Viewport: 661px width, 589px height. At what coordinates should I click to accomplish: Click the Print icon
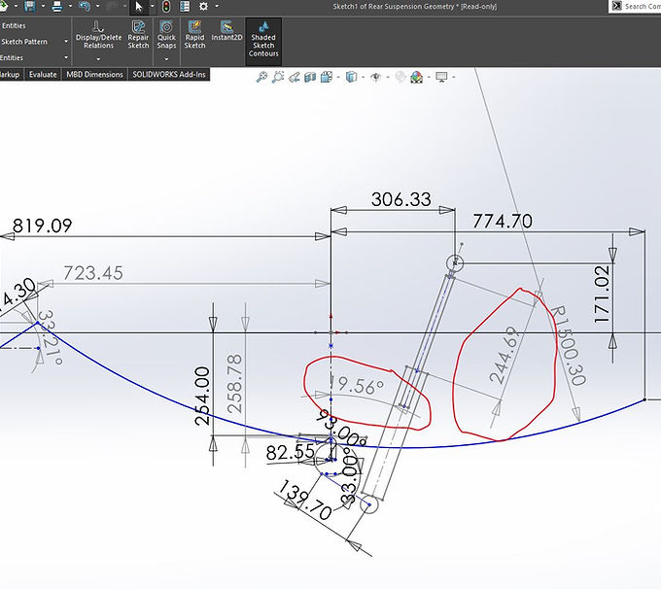pos(57,7)
